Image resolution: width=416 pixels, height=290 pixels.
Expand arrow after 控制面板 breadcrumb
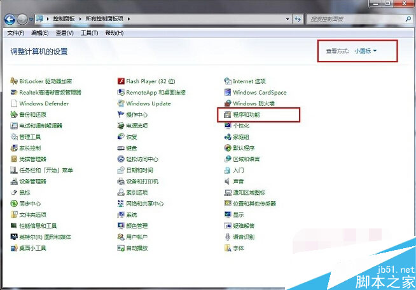pos(80,19)
